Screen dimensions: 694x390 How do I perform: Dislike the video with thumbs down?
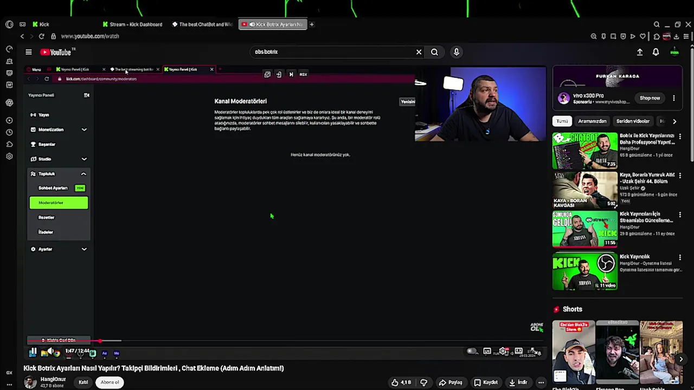coord(423,382)
